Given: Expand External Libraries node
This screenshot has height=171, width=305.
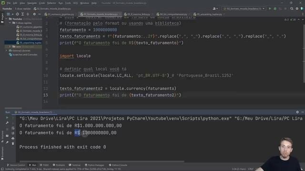Looking at the screenshot, I should pos(6,51).
